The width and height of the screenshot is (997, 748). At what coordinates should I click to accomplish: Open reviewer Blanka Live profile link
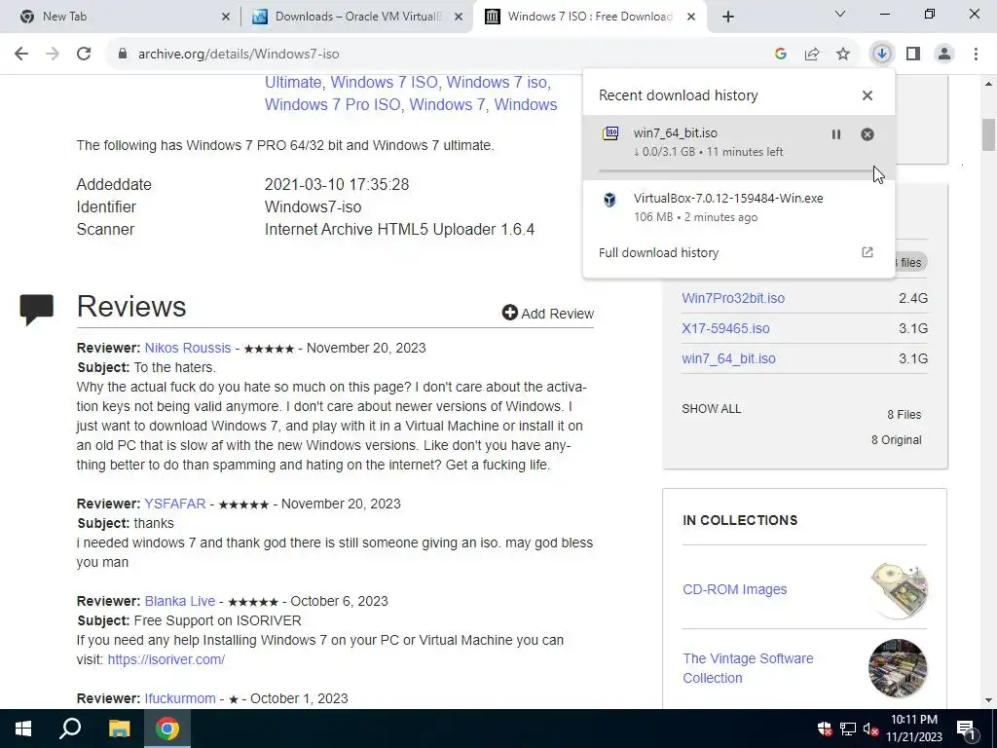click(180, 601)
